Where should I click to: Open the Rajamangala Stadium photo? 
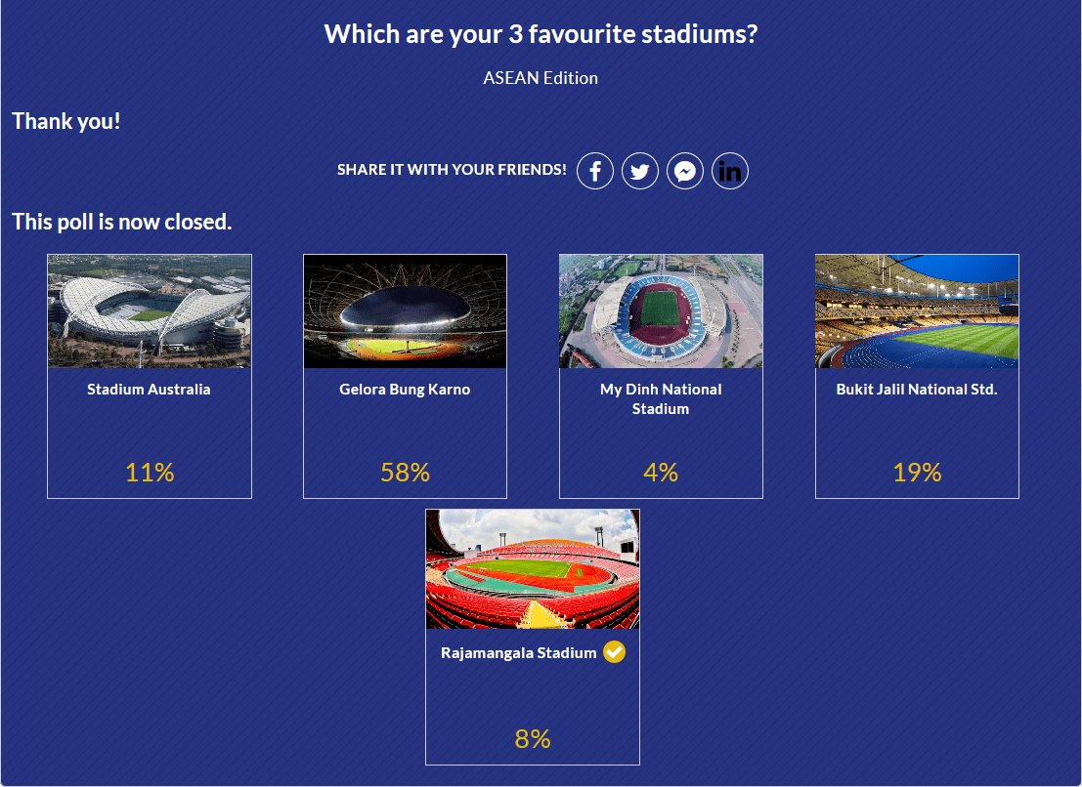[x=533, y=569]
